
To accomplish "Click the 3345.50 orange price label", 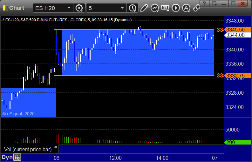I will coord(237,30).
